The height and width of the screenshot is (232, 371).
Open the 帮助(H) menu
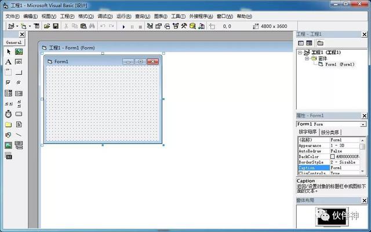point(244,16)
